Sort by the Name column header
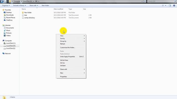The height and width of the screenshot is (99, 177). click(x=24, y=9)
